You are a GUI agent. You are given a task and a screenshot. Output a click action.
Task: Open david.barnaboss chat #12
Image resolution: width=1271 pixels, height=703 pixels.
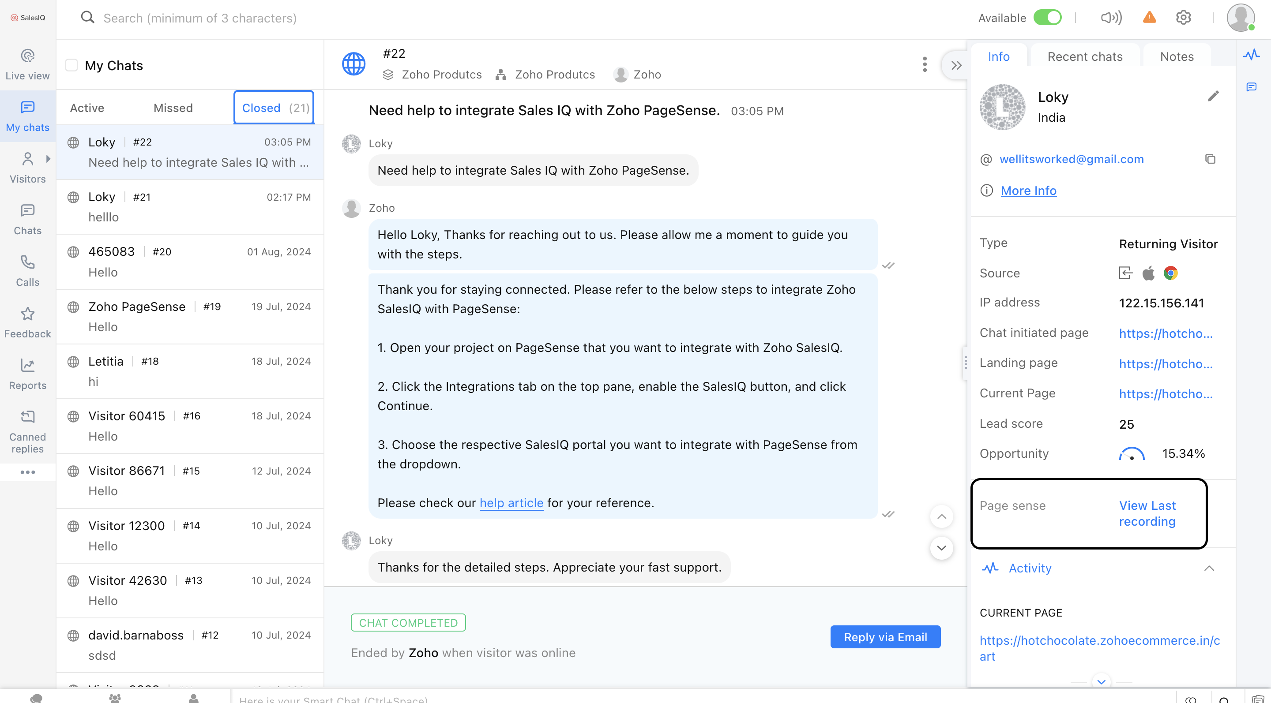(x=190, y=645)
